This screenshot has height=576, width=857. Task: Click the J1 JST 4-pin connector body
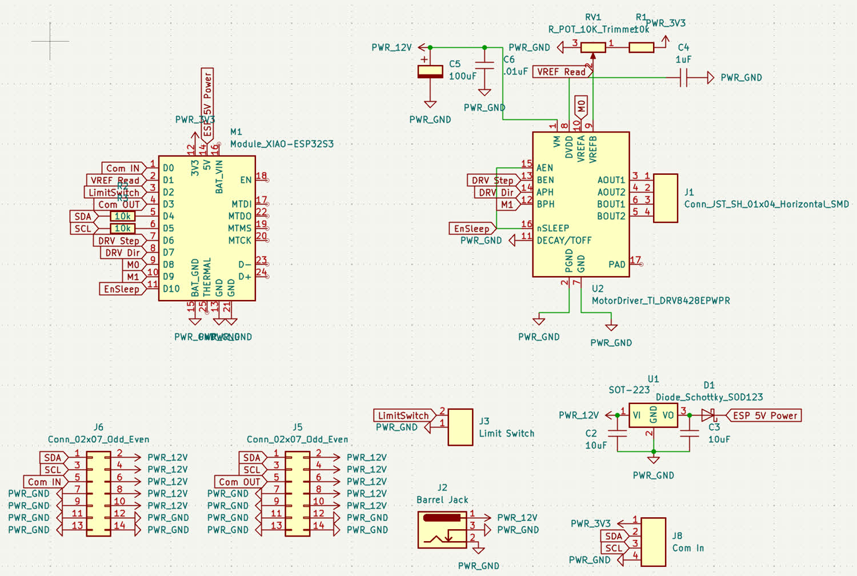pyautogui.click(x=665, y=198)
